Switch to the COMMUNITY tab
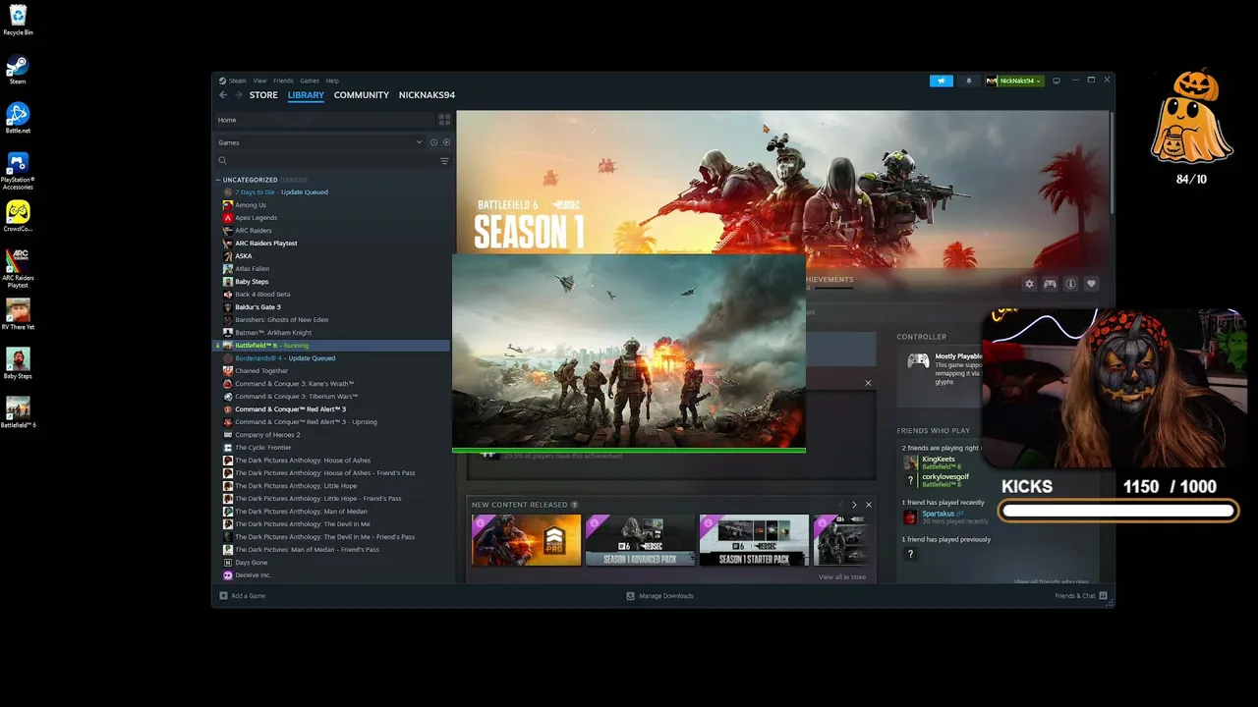This screenshot has width=1258, height=707. 362,95
